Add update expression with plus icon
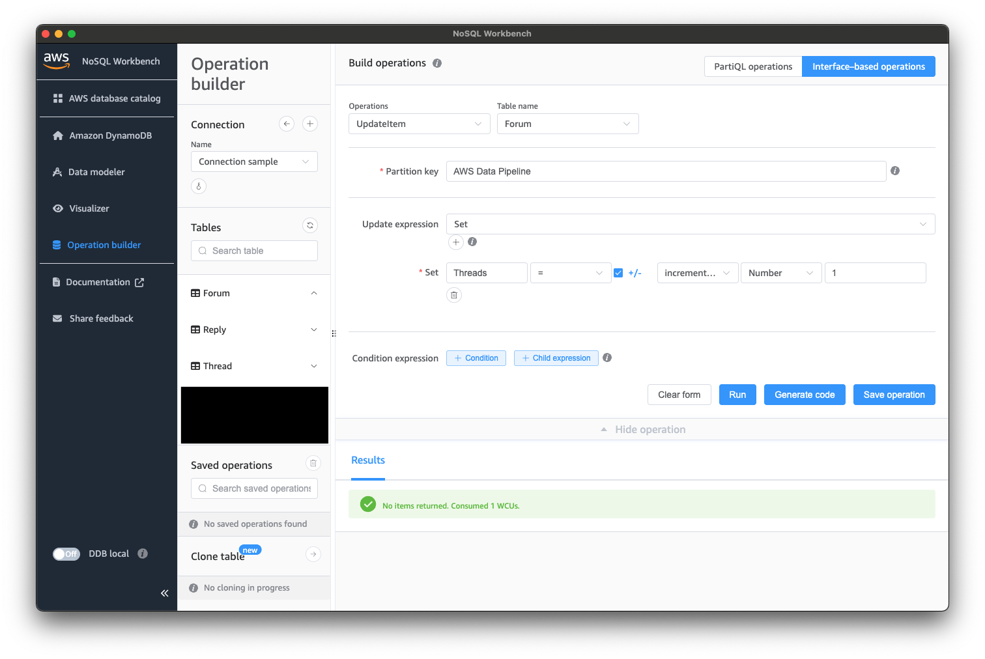Viewport: 985px width, 659px height. [x=456, y=242]
